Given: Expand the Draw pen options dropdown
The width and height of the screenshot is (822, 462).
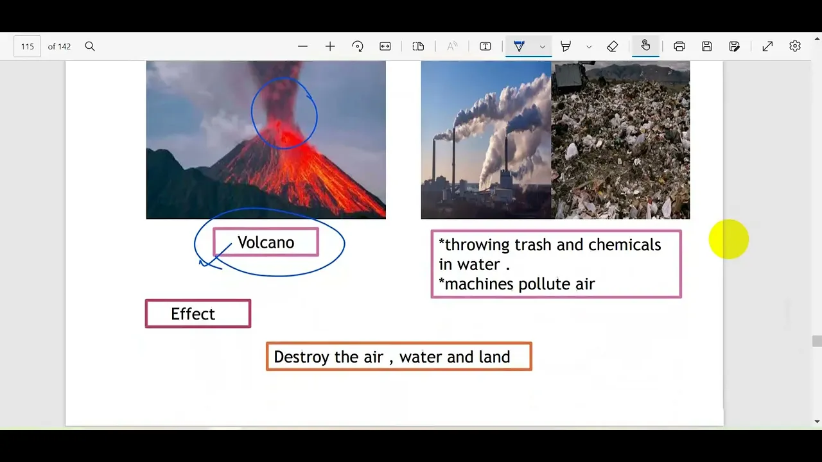Looking at the screenshot, I should pyautogui.click(x=543, y=46).
